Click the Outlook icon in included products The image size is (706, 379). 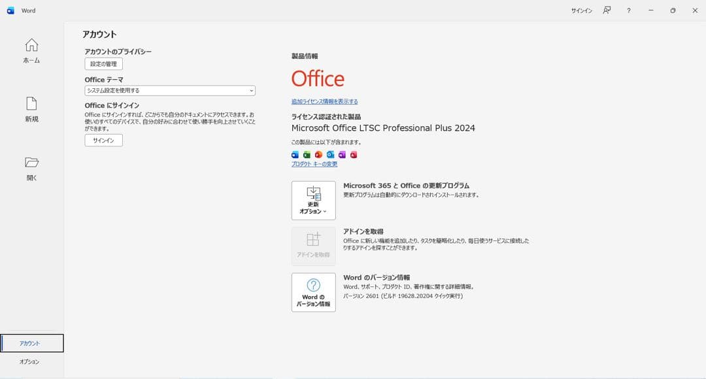(330, 155)
